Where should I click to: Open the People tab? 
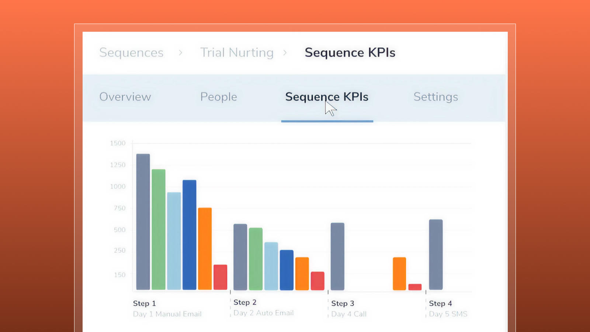pos(219,97)
